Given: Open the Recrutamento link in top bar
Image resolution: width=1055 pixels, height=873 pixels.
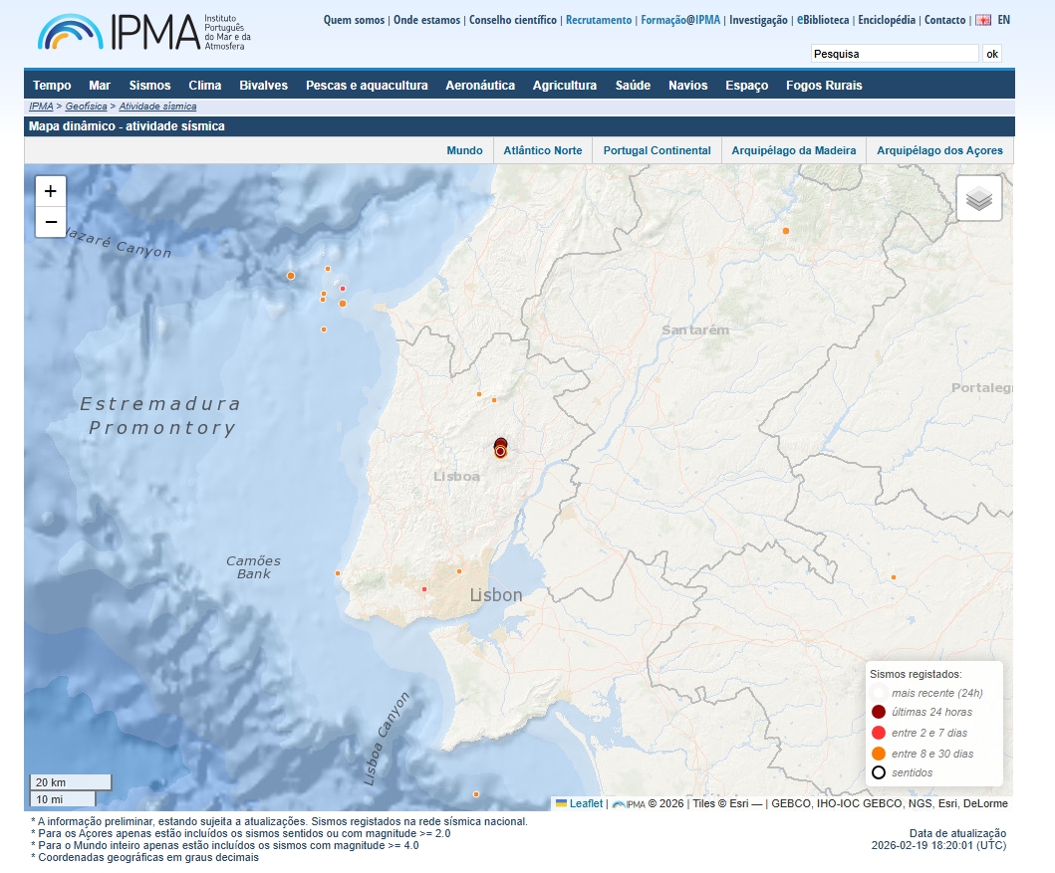Looking at the screenshot, I should pyautogui.click(x=599, y=20).
